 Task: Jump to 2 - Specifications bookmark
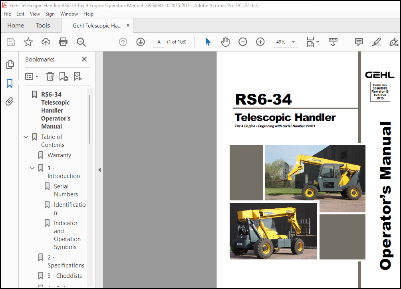click(66, 261)
